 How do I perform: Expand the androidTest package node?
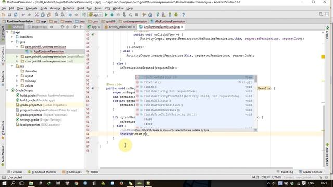tap(17, 57)
